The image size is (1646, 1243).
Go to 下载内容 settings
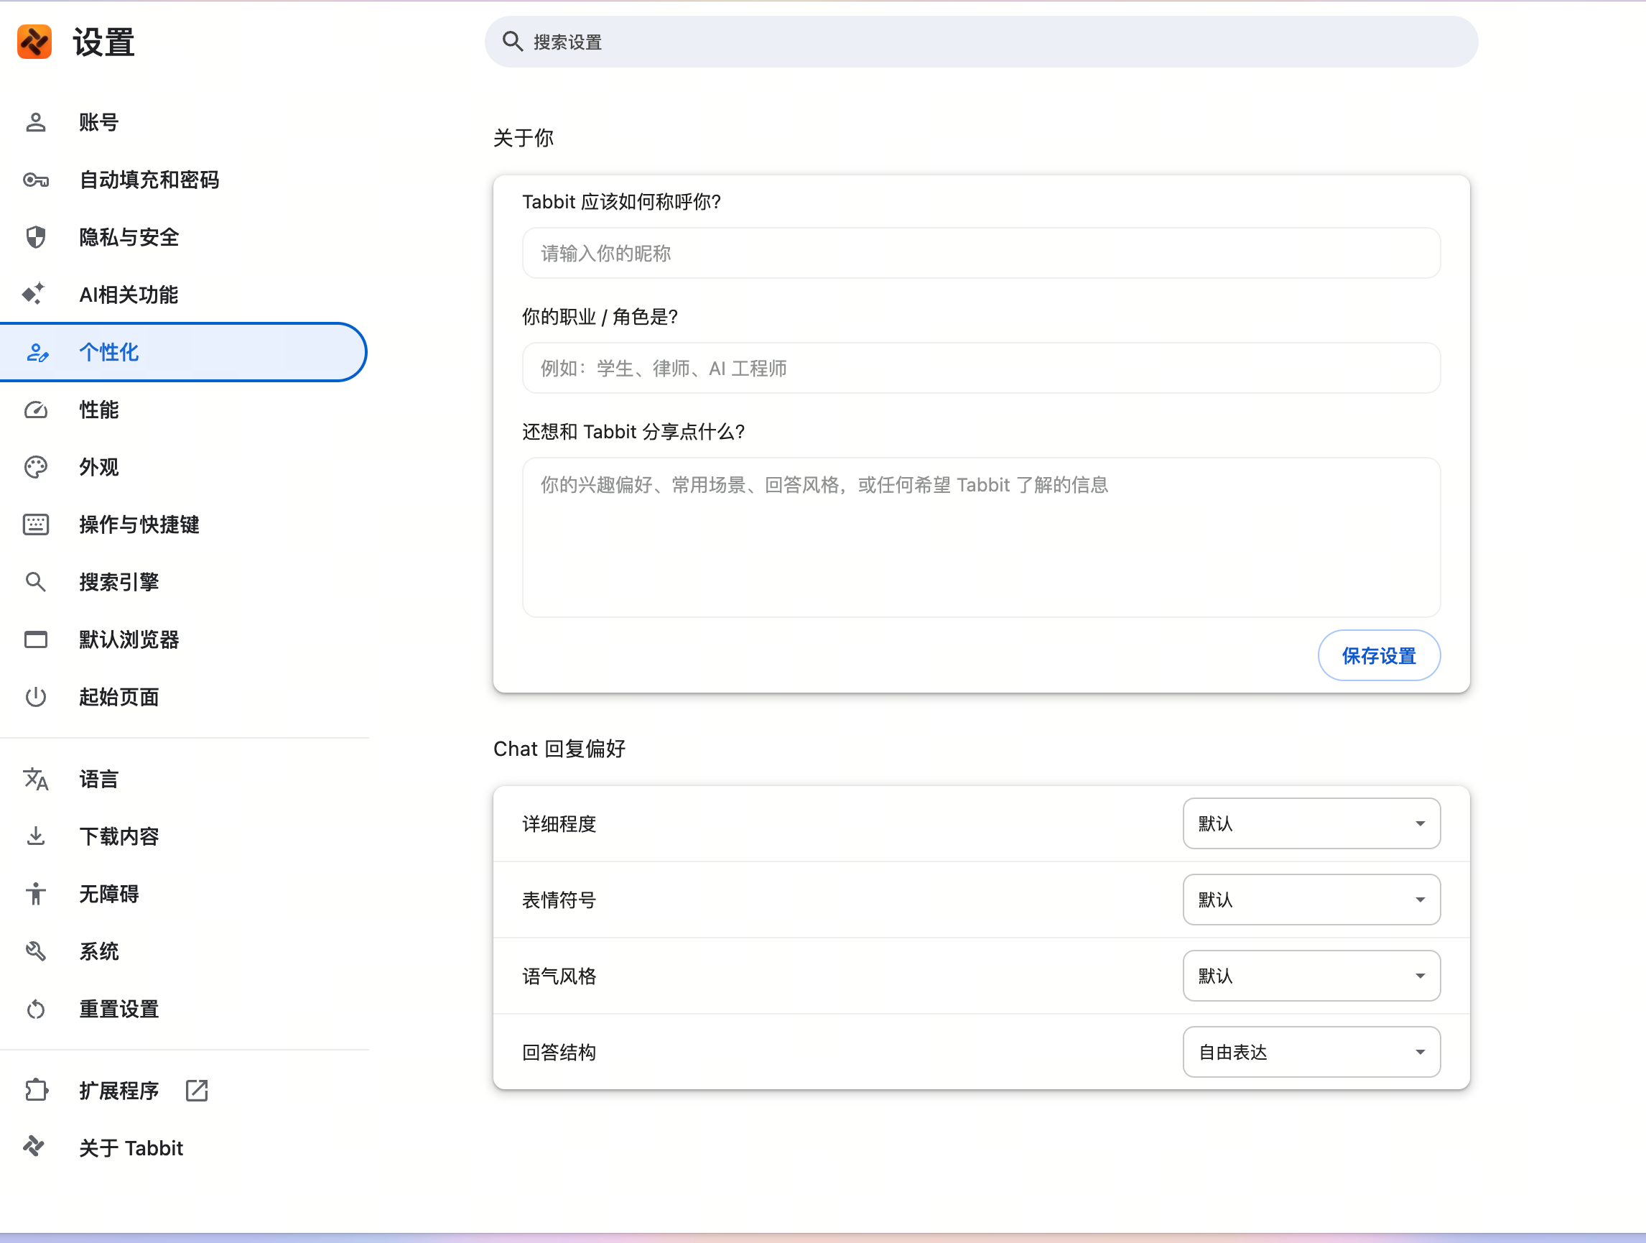point(184,836)
